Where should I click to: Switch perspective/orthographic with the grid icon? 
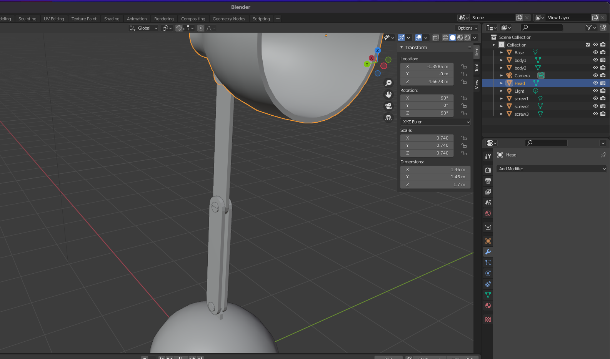388,118
